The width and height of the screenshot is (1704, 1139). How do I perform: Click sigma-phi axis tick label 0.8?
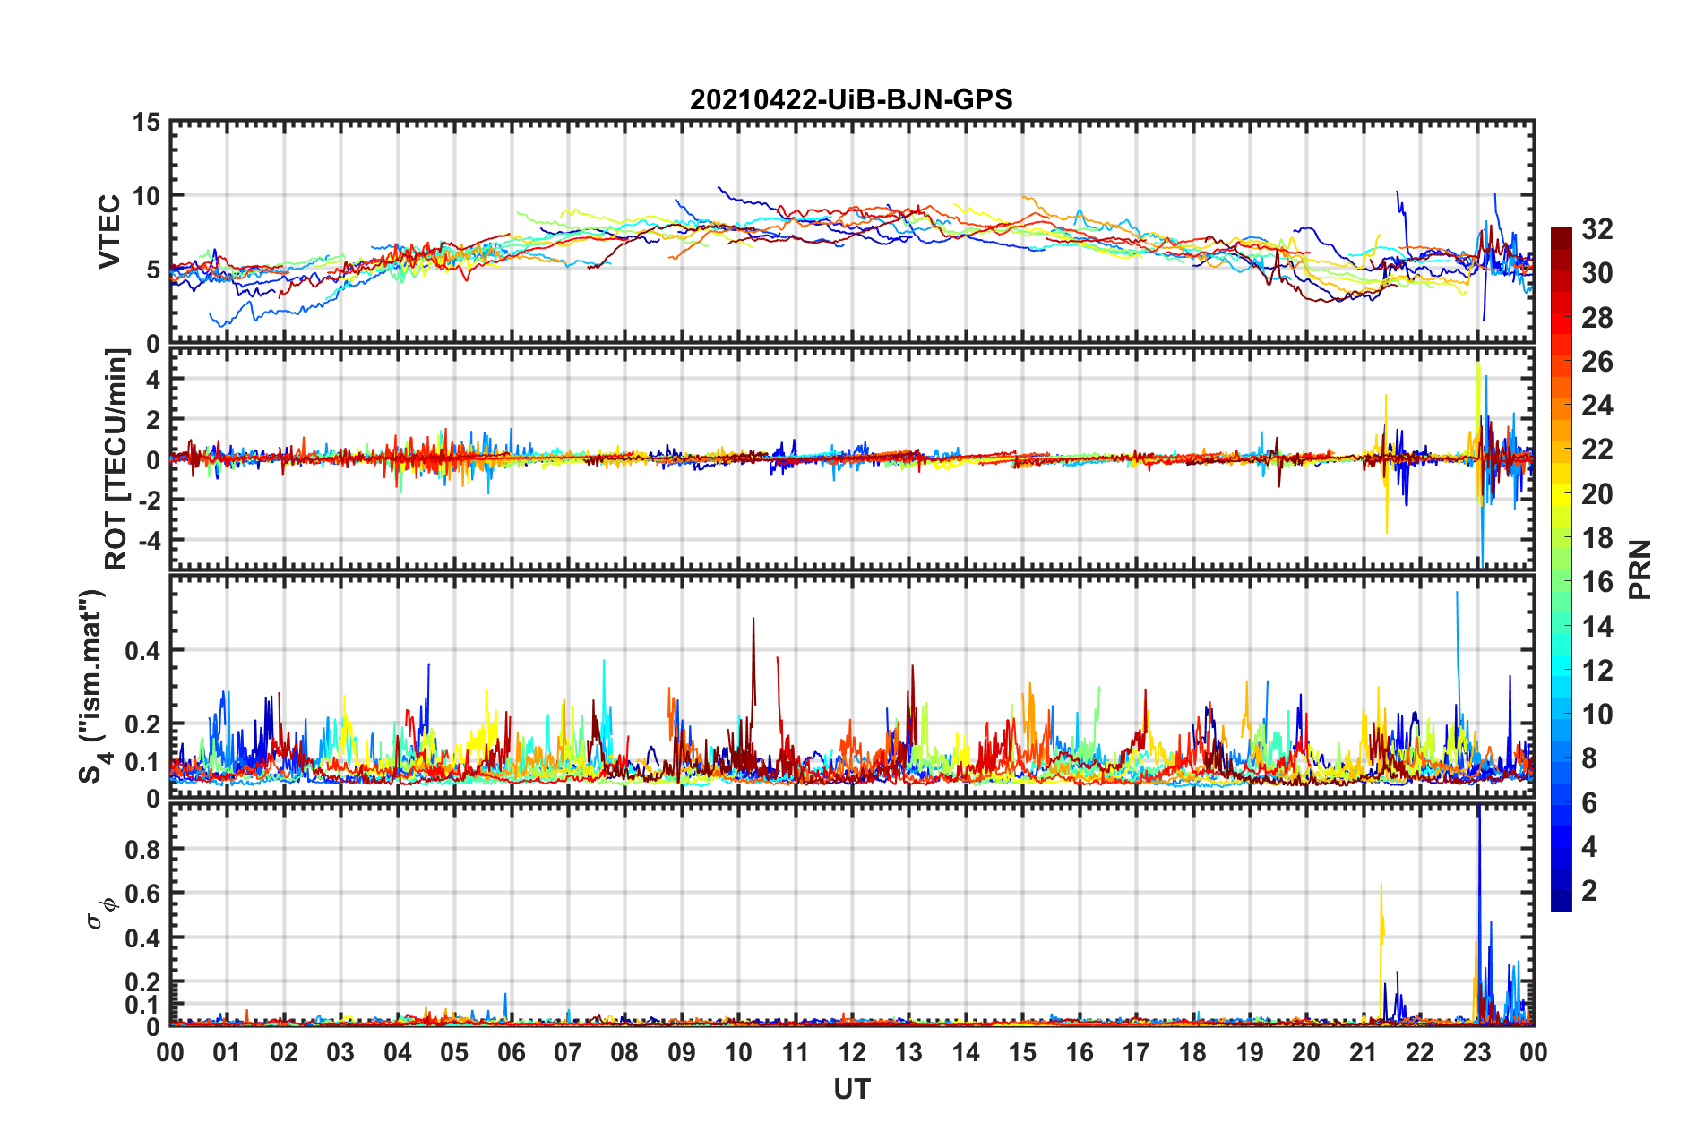[143, 849]
